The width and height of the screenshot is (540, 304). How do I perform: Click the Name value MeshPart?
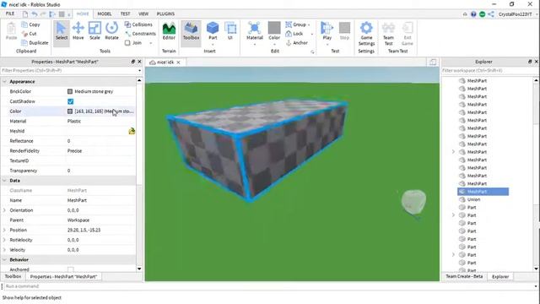[77, 200]
